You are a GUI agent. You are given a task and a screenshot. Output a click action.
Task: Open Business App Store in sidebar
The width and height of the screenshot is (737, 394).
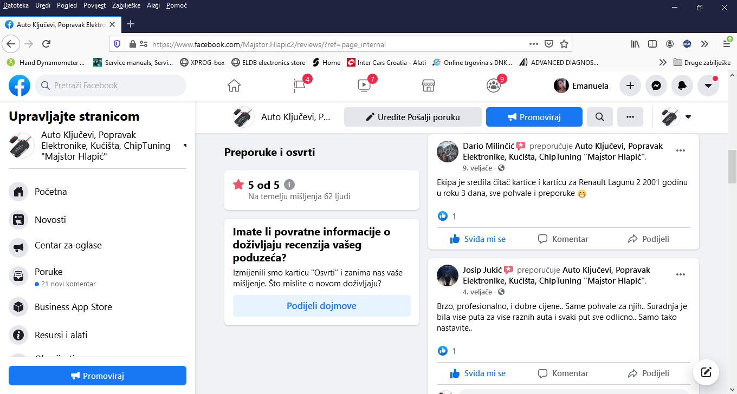point(98,307)
